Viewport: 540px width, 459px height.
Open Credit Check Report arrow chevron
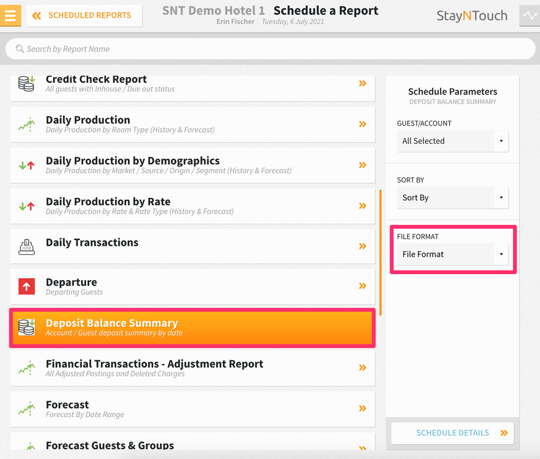(362, 83)
